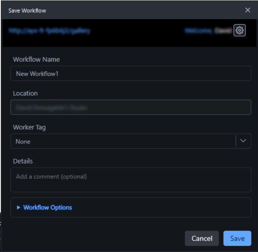
Task: Click the Details label
Action: click(x=23, y=161)
